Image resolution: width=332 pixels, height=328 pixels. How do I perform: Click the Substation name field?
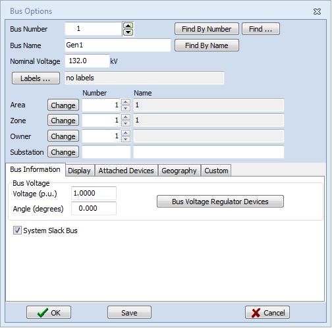coord(209,152)
